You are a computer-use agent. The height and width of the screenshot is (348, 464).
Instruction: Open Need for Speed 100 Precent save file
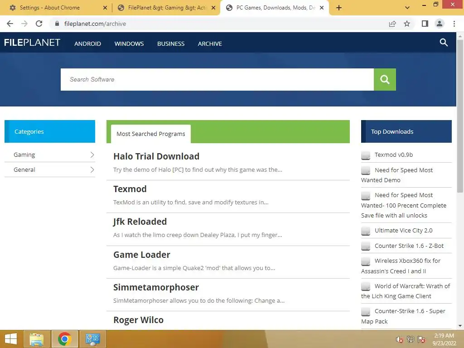pyautogui.click(x=404, y=205)
